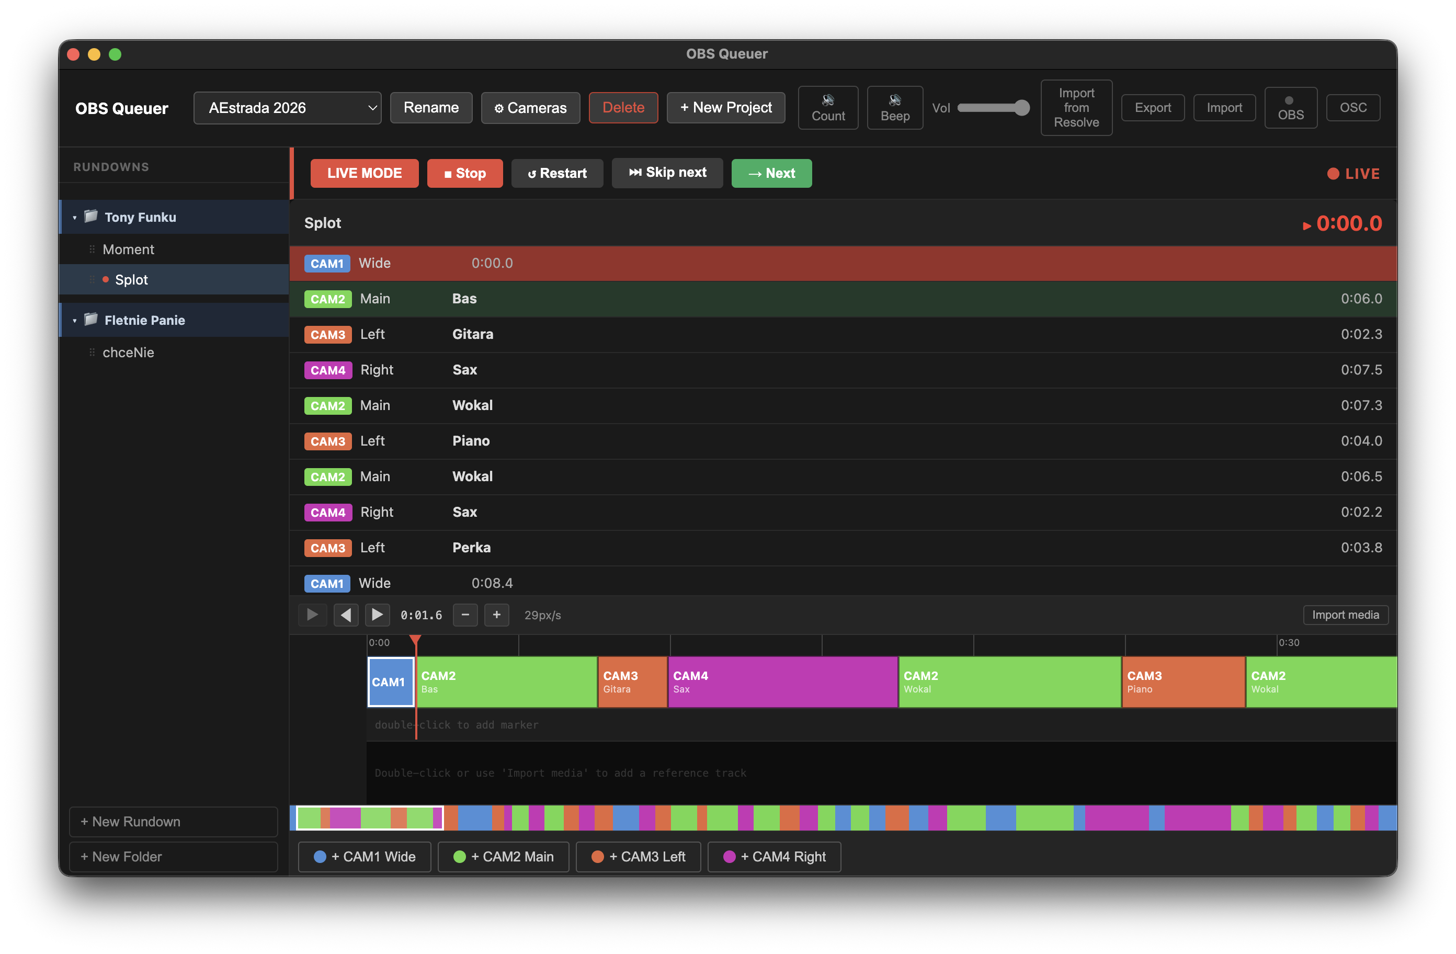
Task: Stop the live rundown
Action: 465,173
